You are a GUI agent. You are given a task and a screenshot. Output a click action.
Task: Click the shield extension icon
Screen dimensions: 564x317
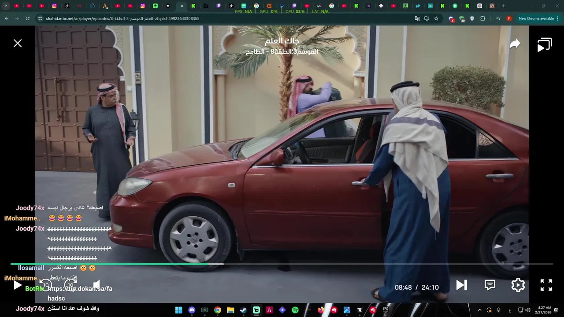(x=472, y=18)
